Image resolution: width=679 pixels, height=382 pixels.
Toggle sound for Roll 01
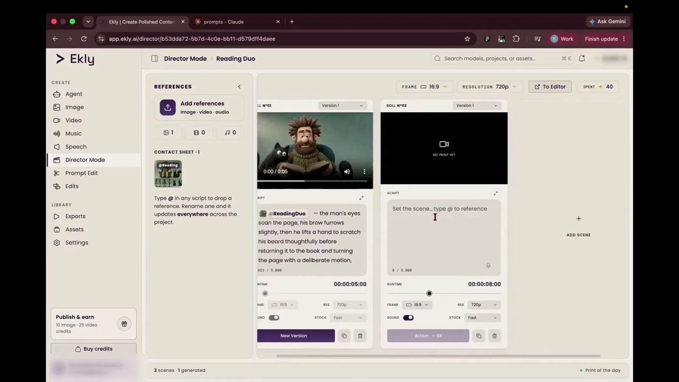pos(274,317)
